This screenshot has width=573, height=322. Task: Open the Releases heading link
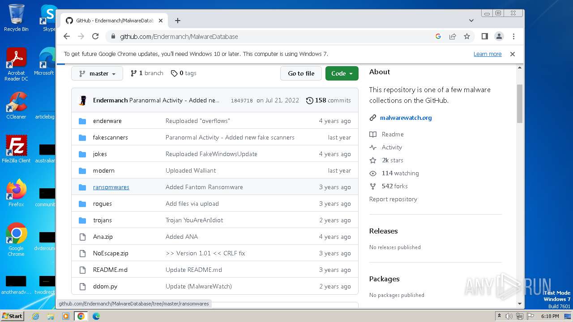coord(383,231)
